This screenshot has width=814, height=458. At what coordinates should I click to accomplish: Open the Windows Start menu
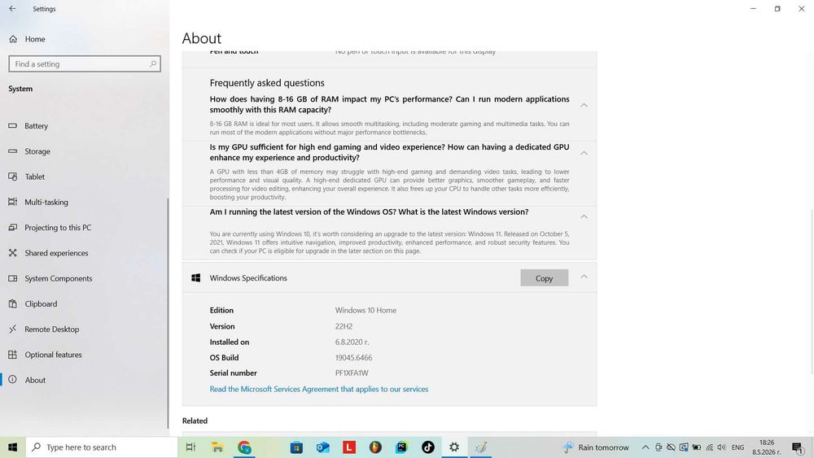coord(12,447)
